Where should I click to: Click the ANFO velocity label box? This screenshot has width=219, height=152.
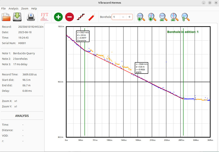pyautogui.click(x=142, y=68)
